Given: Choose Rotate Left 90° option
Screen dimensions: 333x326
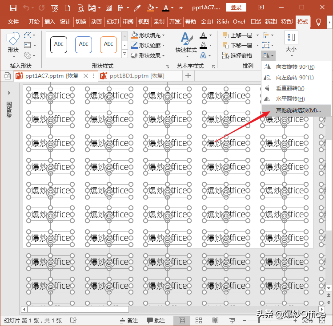Looking at the screenshot, I should click(296, 78).
